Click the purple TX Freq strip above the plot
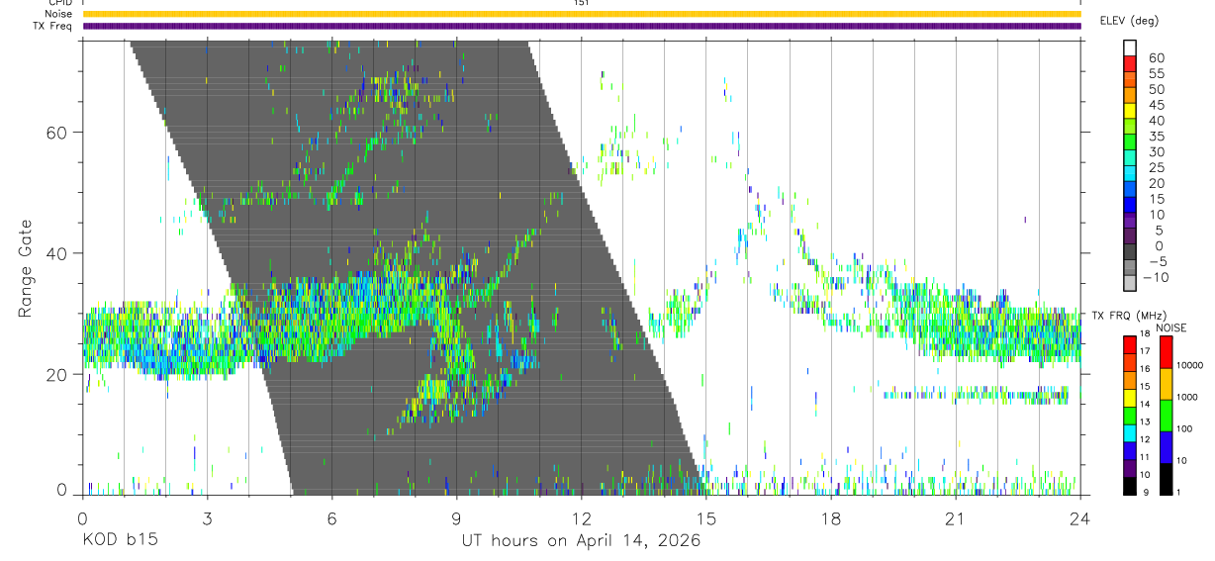The width and height of the screenshot is (1215, 561). pyautogui.click(x=581, y=26)
